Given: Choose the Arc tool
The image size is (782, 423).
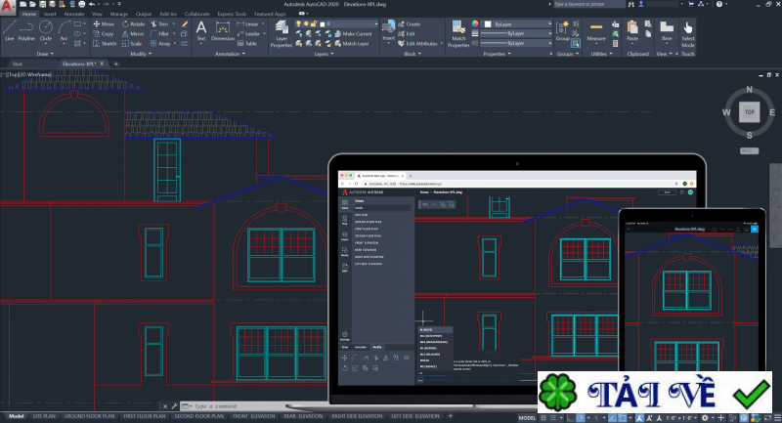Looking at the screenshot, I should point(64,30).
